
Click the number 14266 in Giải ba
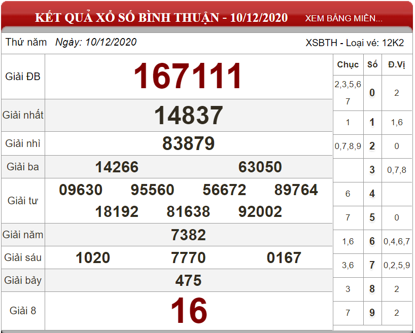117,167
